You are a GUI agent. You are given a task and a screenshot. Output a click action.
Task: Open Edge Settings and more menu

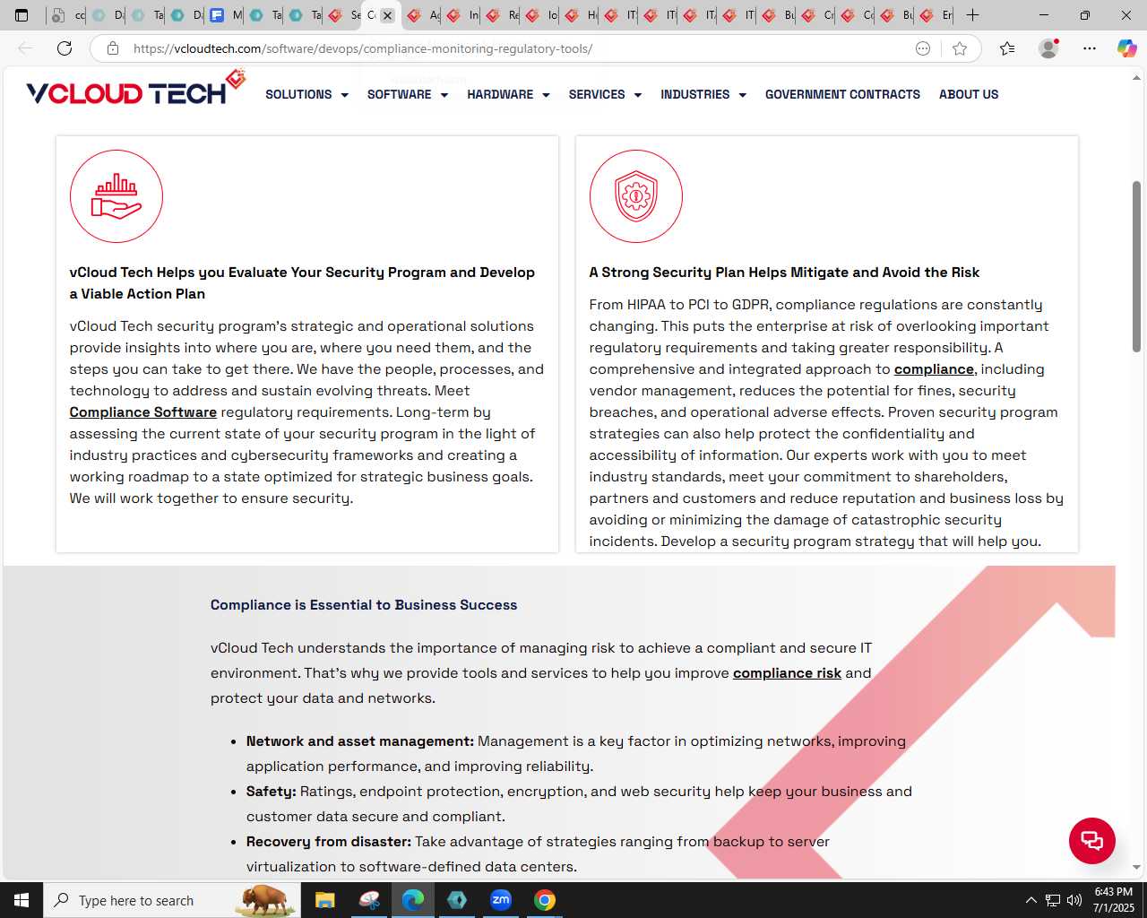pyautogui.click(x=1090, y=48)
